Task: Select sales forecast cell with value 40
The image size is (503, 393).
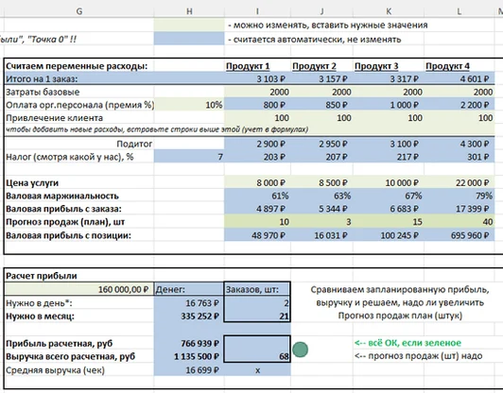Action: (460, 222)
